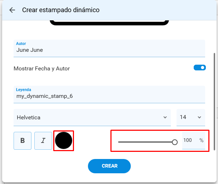Click the middle of the opacity slider track

pos(147,142)
